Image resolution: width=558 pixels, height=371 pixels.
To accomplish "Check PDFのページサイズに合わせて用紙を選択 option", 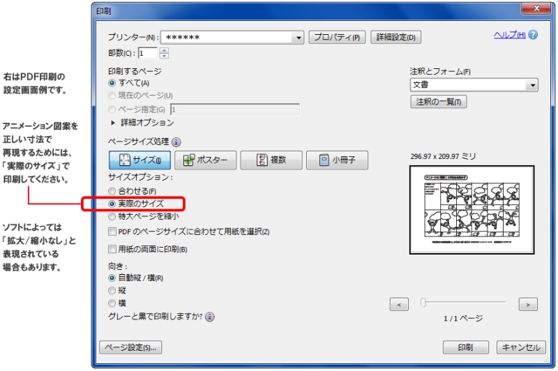I will (x=112, y=232).
